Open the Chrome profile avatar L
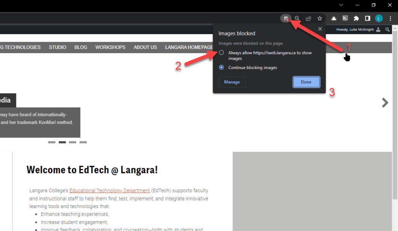Viewport: 398px width, 231px height. point(379,18)
